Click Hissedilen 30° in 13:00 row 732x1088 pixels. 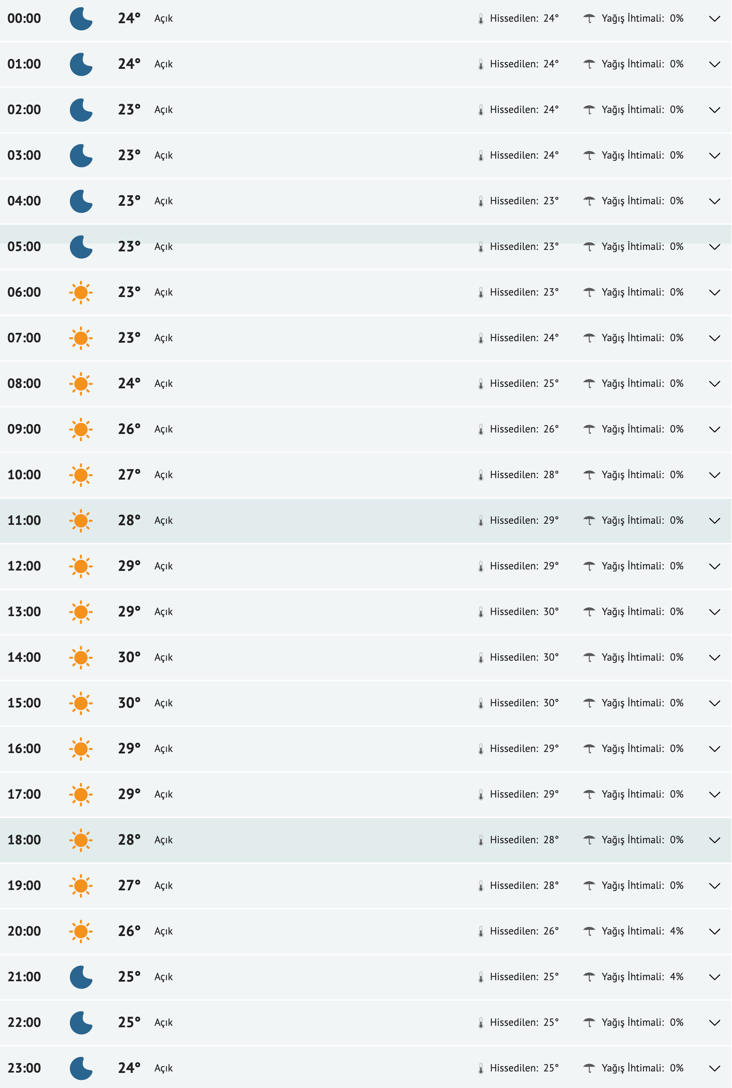click(x=524, y=611)
